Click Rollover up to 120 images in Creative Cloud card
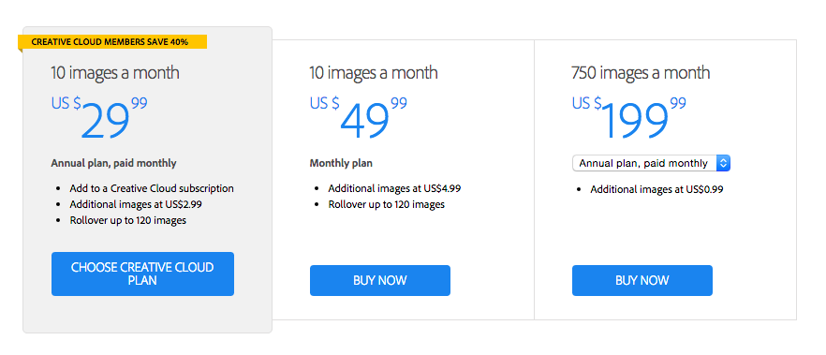Image resolution: width=826 pixels, height=355 pixels. 128,221
